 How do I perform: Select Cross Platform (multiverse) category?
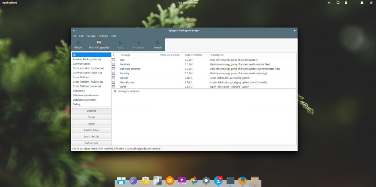(91, 82)
